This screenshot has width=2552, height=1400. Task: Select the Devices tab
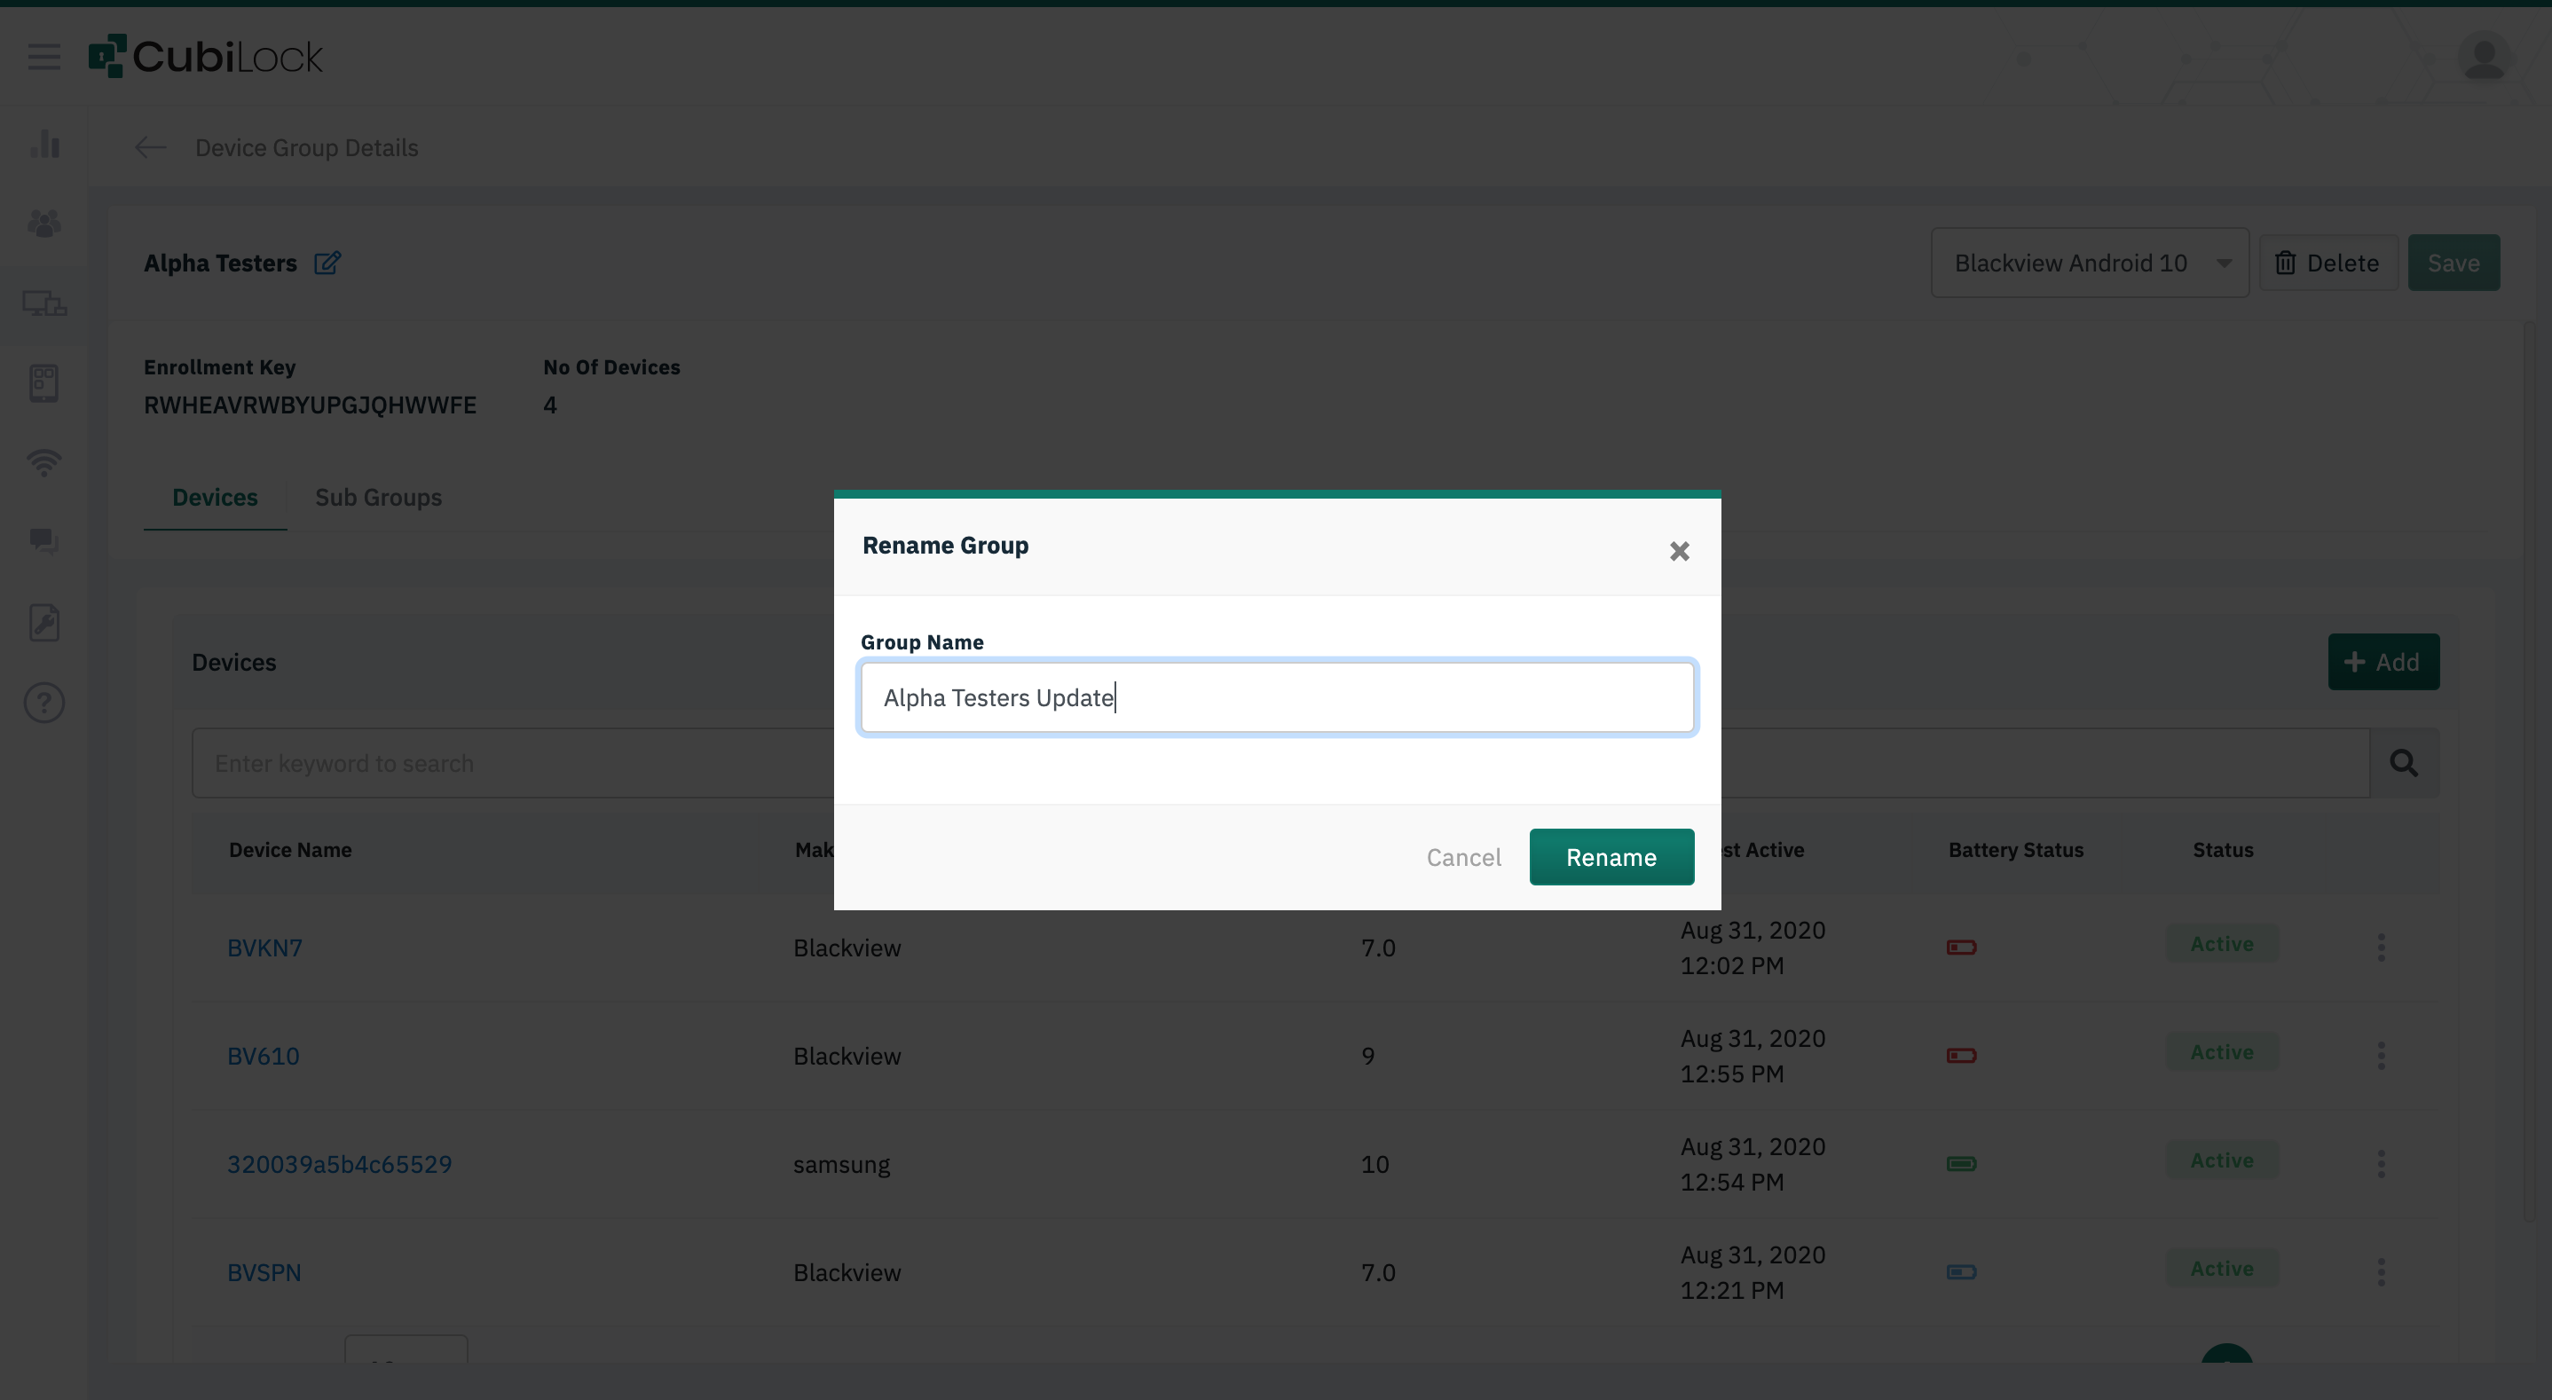click(x=214, y=498)
